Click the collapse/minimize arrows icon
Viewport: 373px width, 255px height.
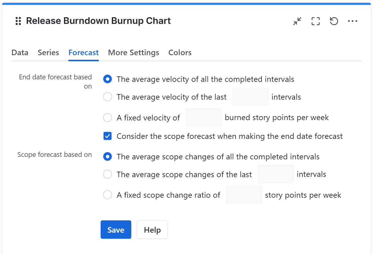coord(297,21)
